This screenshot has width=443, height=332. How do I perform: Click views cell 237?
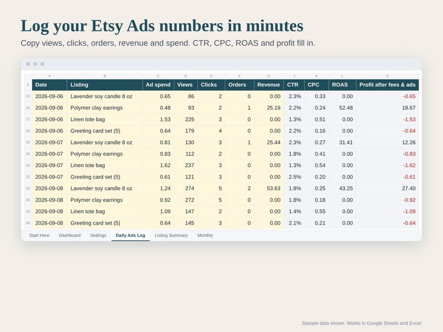coord(186,165)
